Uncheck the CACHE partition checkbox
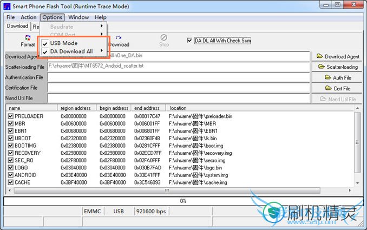The image size is (367, 230). coord(10,182)
